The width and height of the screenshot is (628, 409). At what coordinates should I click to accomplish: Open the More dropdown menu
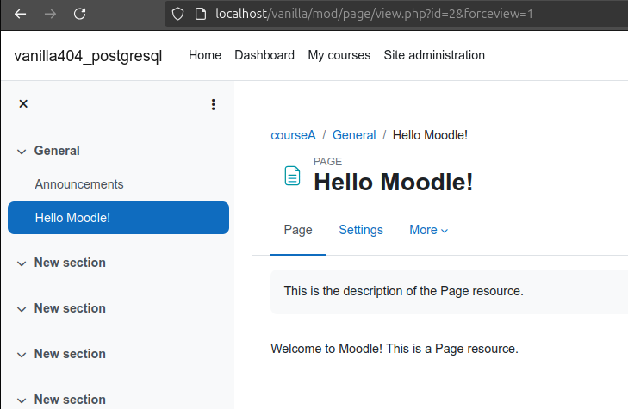tap(428, 230)
